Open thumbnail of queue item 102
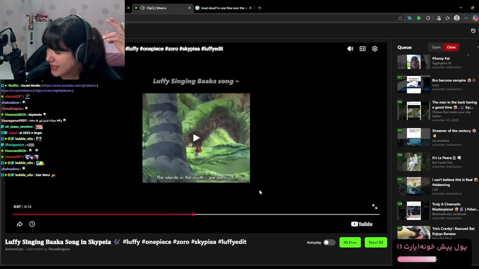The image size is (479, 269). click(414, 111)
